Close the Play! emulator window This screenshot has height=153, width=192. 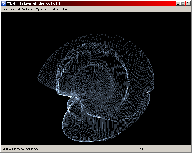[x=188, y=4]
